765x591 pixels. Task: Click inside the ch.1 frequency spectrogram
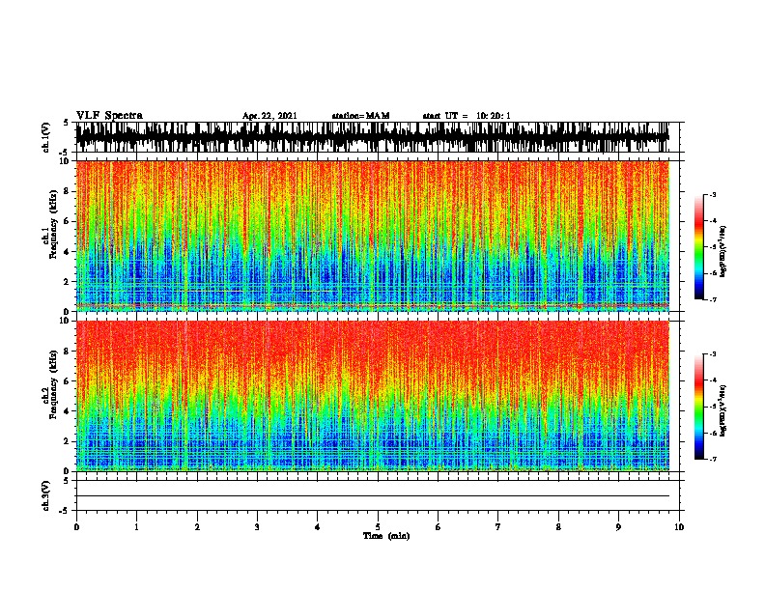tap(373, 236)
